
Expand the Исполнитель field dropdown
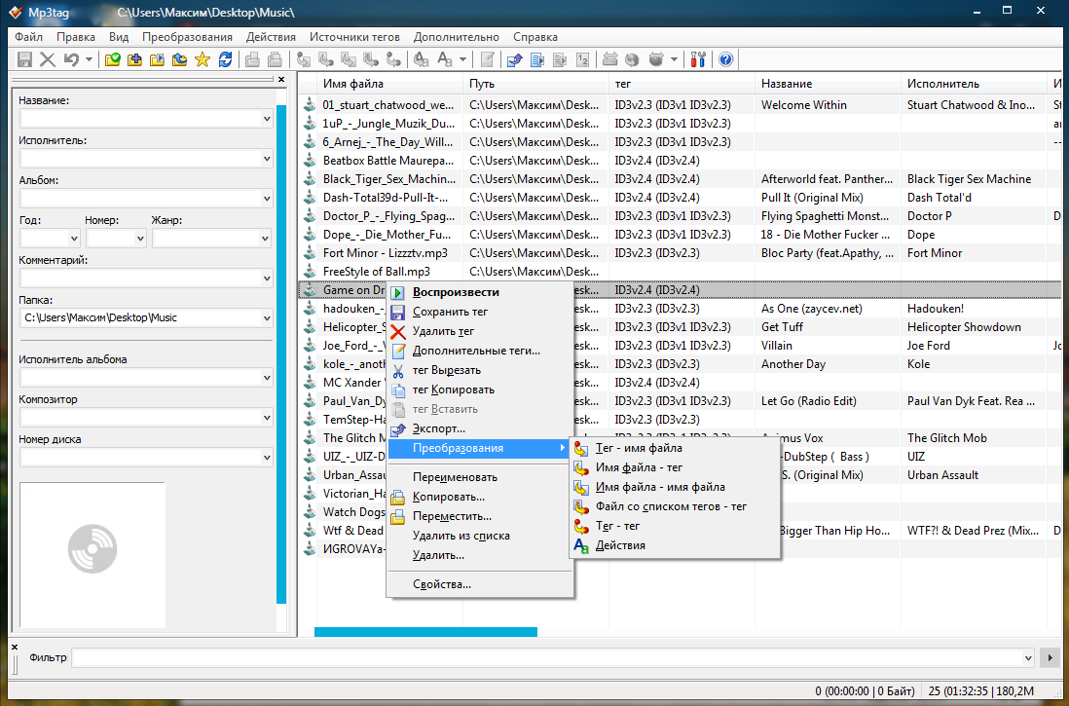click(x=267, y=159)
